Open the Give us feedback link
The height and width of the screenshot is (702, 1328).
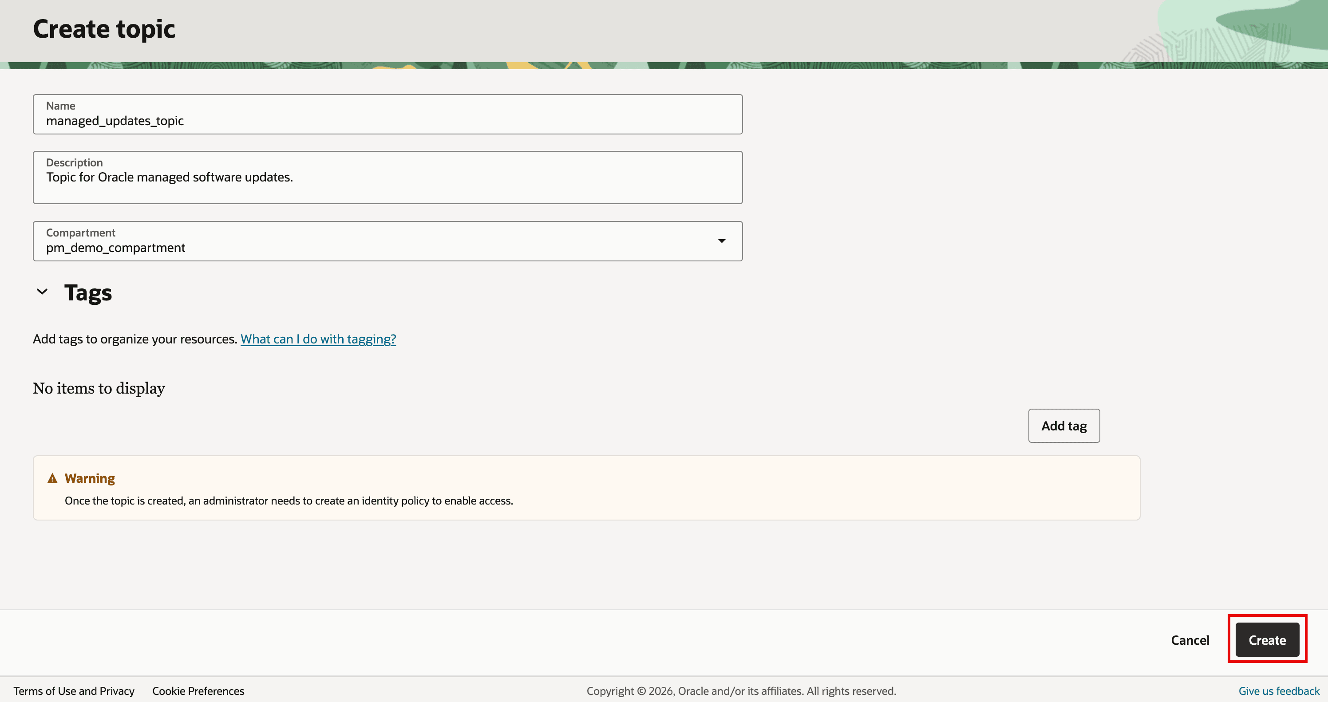click(x=1279, y=691)
